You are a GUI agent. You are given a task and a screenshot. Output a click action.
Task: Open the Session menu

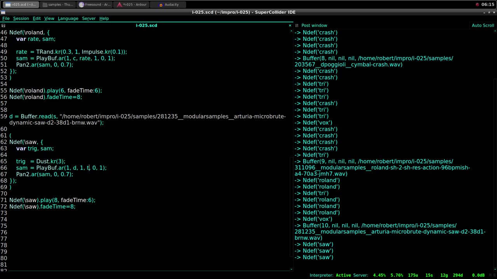click(21, 18)
